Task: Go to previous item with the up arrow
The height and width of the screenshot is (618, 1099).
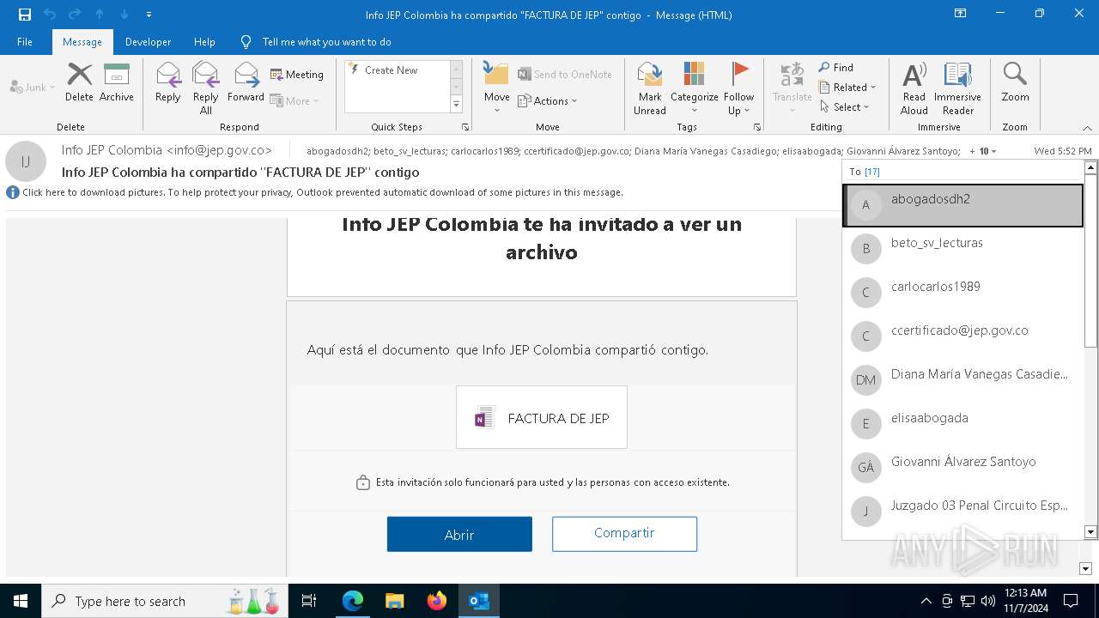Action: [x=100, y=15]
